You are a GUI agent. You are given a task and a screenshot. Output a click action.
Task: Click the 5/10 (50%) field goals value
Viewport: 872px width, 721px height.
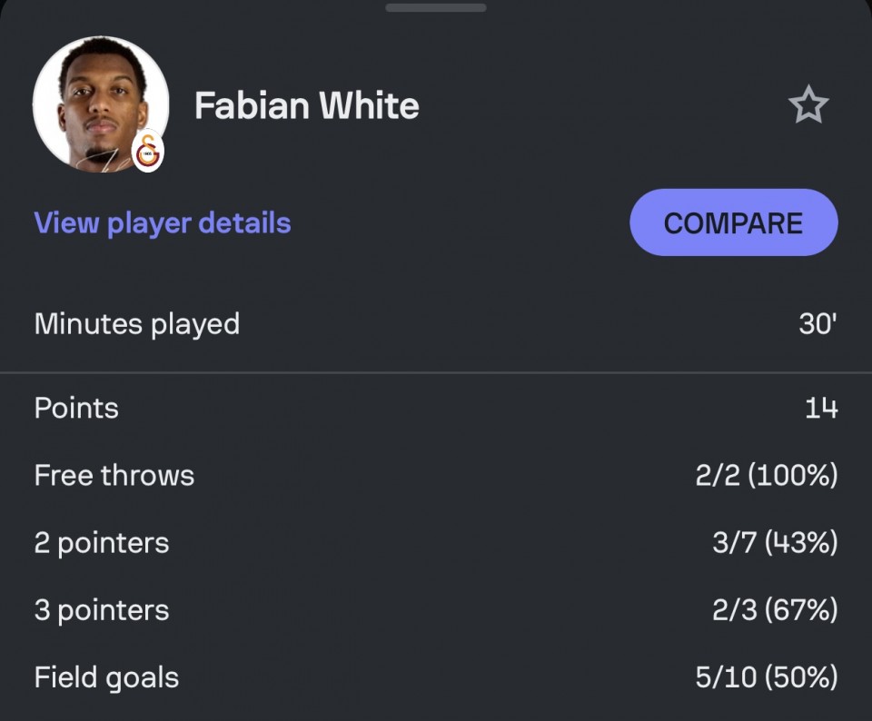pos(766,677)
